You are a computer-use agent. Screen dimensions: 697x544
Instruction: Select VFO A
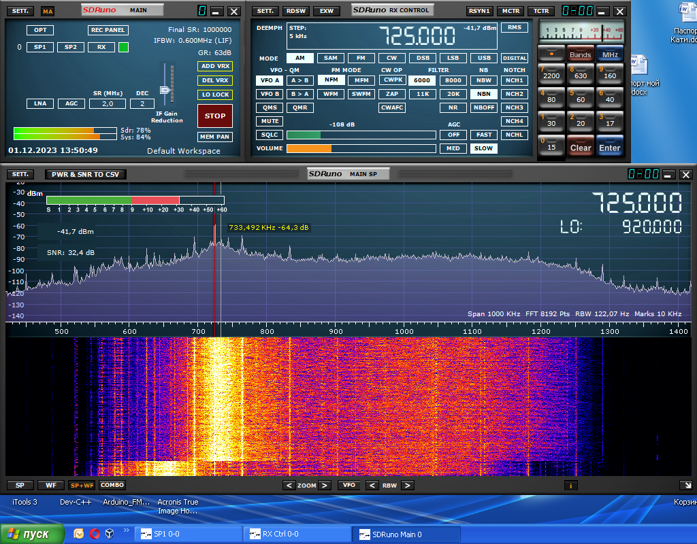(x=270, y=80)
